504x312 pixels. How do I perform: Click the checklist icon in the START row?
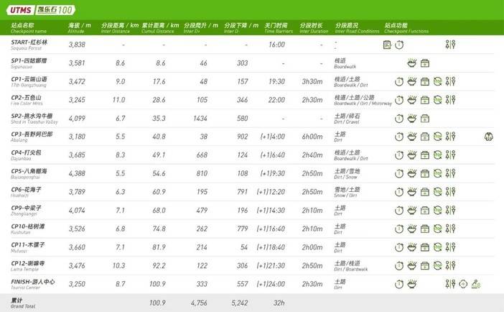[x=388, y=45]
